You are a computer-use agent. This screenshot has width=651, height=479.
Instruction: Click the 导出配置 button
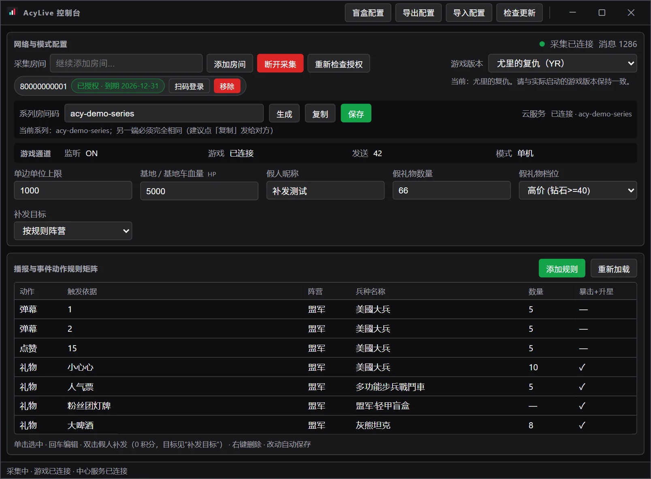click(418, 13)
